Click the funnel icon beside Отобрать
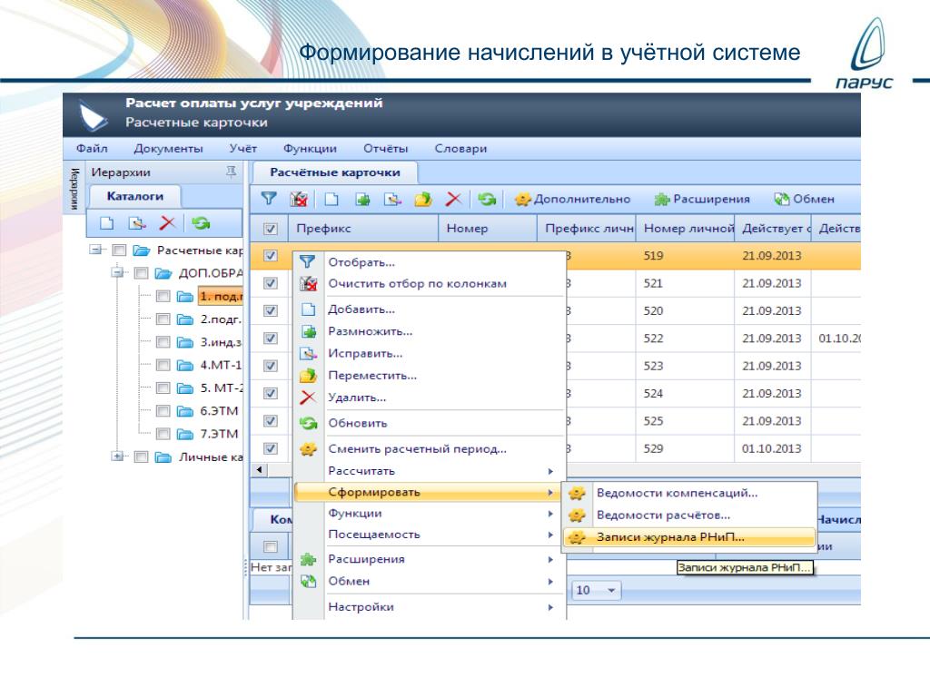930x697 pixels. tap(307, 261)
